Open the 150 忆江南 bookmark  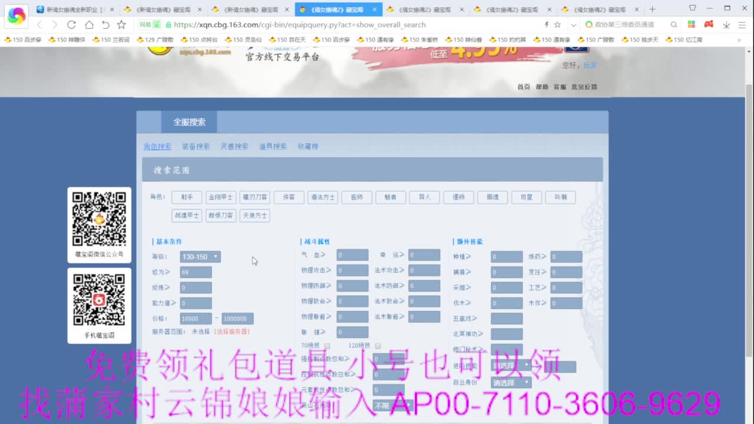683,39
